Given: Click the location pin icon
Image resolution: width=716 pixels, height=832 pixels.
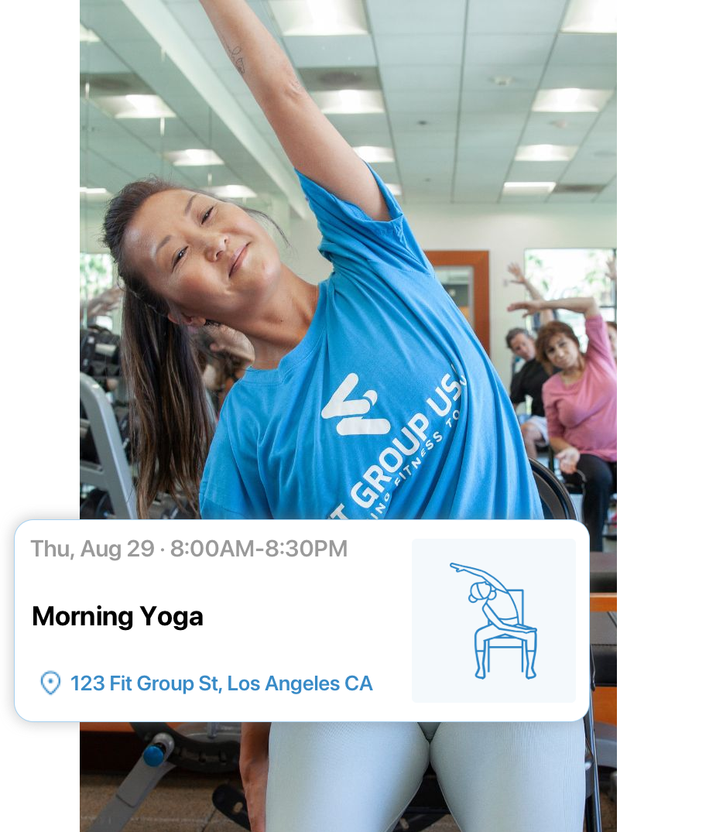Looking at the screenshot, I should [50, 683].
